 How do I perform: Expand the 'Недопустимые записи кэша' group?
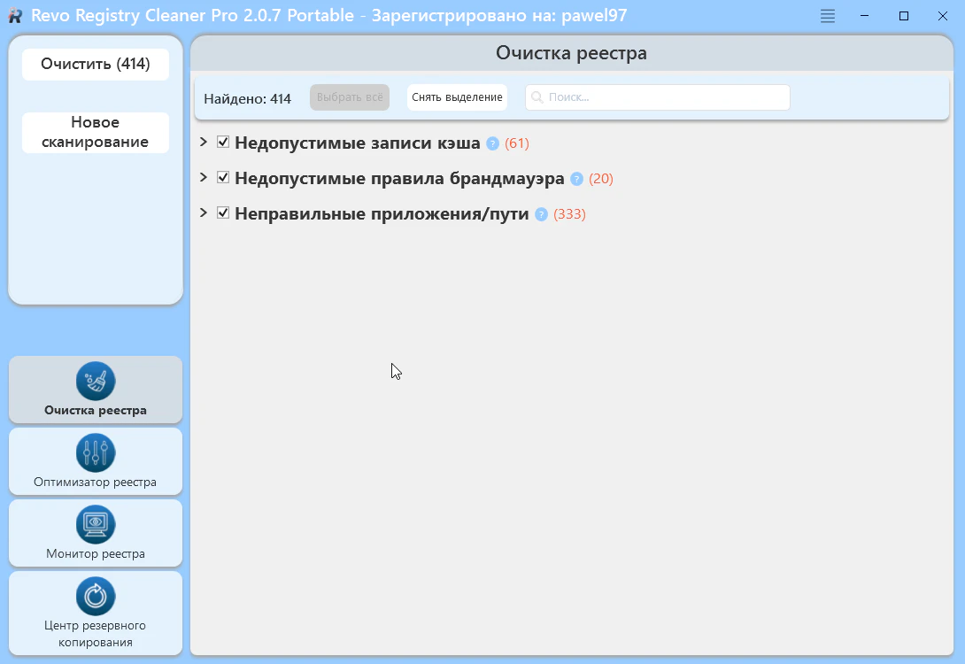(204, 143)
